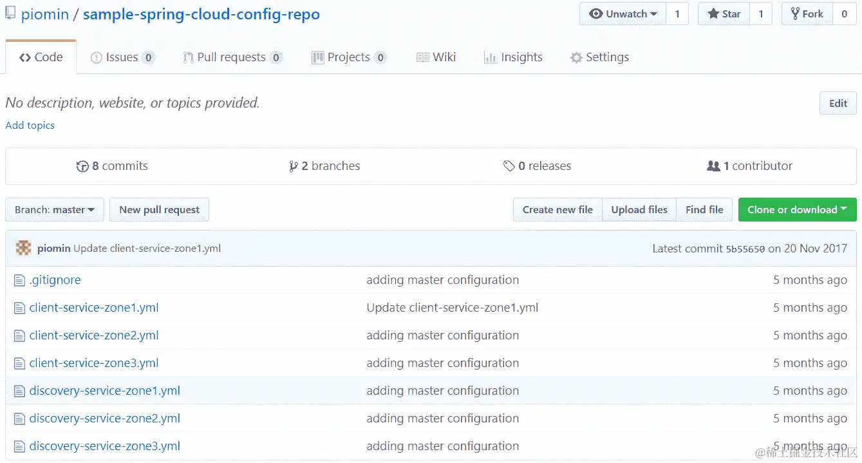Click the commits history clock icon
862x463 pixels.
[82, 166]
